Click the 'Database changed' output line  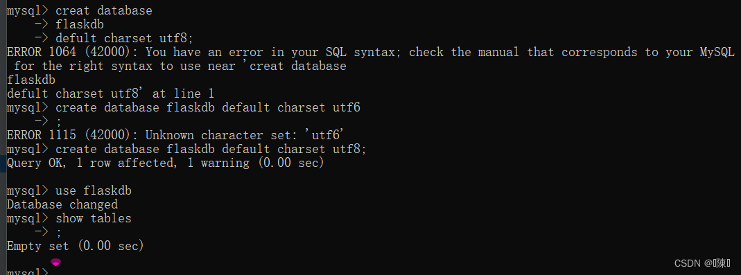(x=62, y=204)
